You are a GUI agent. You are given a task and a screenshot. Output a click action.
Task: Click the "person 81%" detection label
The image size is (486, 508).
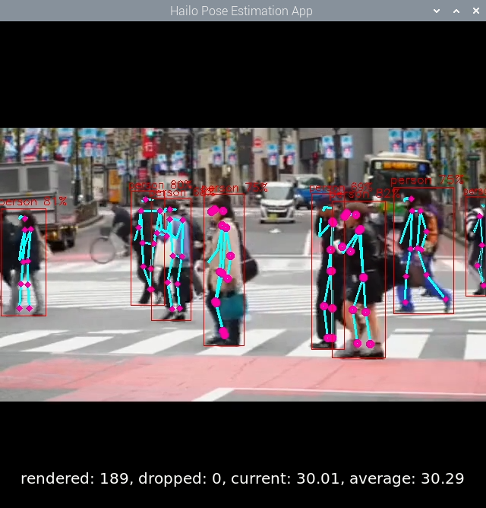click(33, 202)
